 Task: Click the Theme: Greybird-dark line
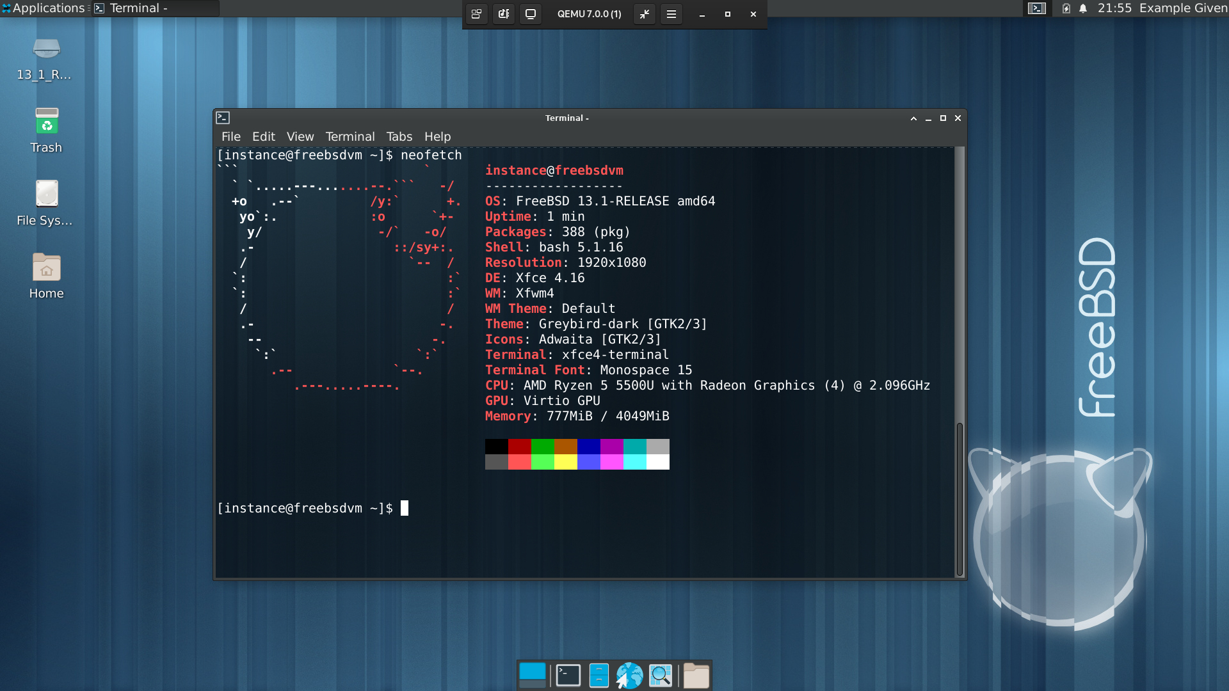click(596, 324)
